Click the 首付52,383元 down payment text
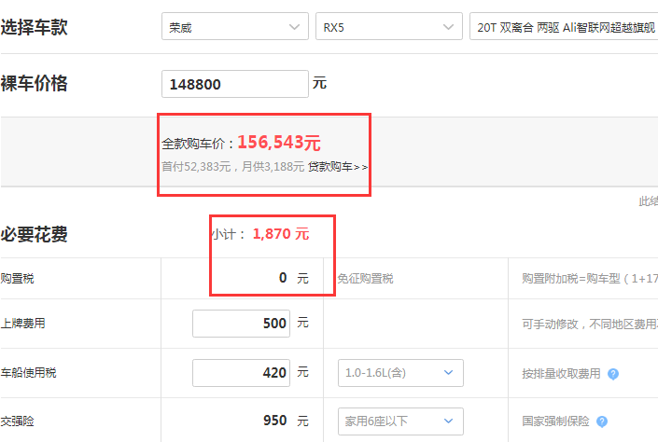658x442 pixels. [197, 167]
